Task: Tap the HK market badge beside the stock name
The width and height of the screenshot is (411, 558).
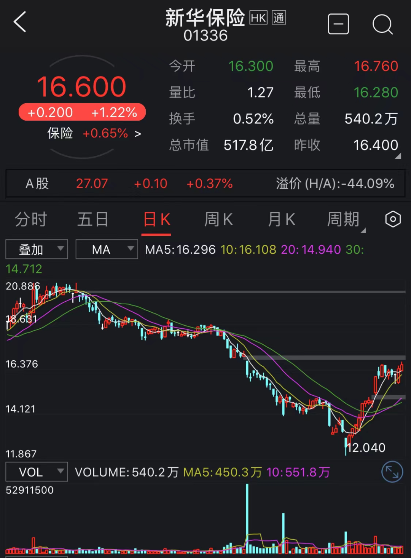Action: tap(258, 18)
